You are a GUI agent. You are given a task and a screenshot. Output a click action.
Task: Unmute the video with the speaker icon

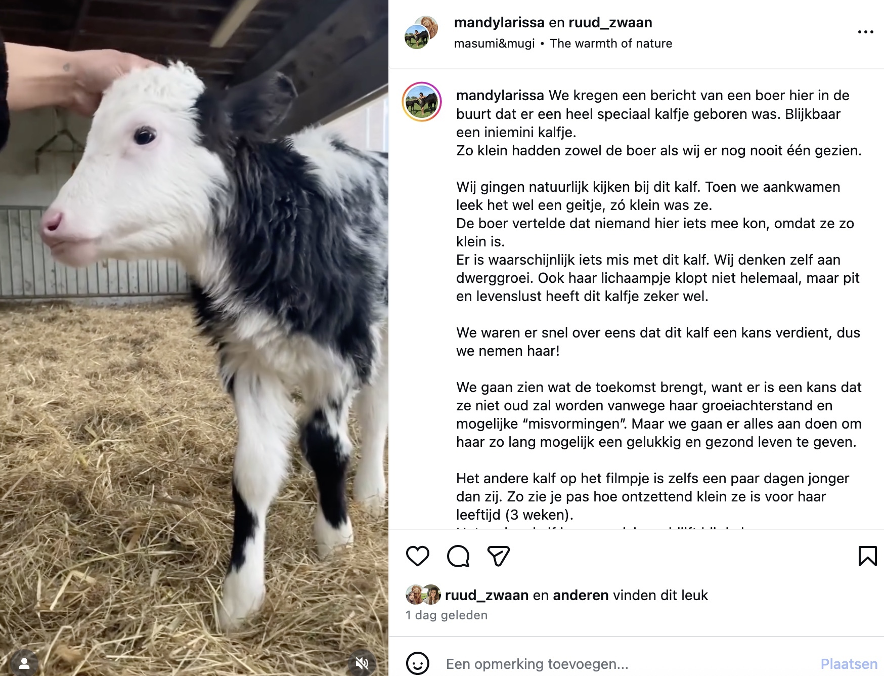[362, 663]
